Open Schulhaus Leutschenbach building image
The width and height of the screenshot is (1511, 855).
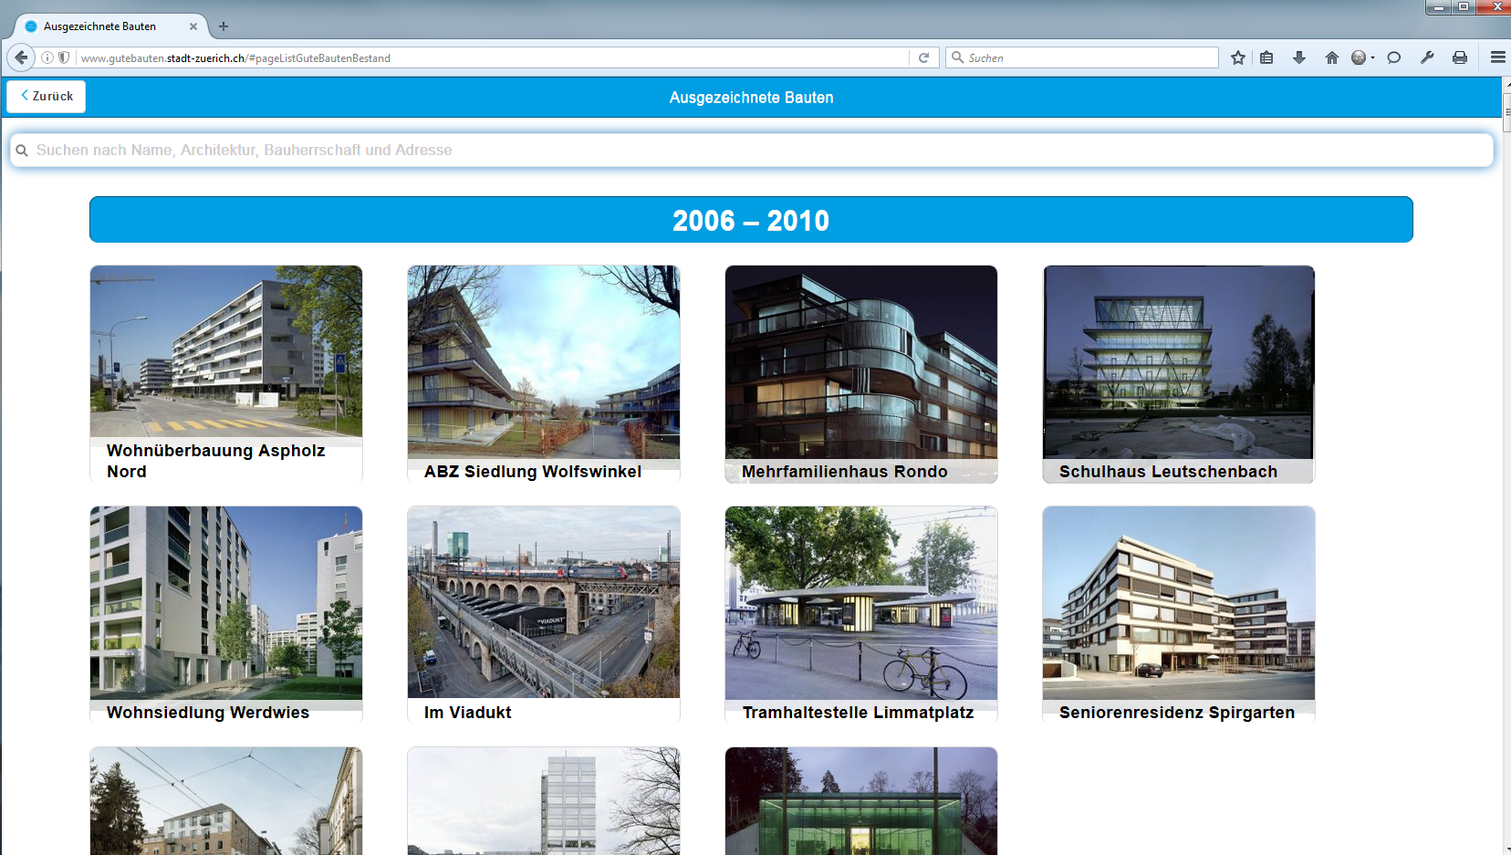coord(1179,362)
